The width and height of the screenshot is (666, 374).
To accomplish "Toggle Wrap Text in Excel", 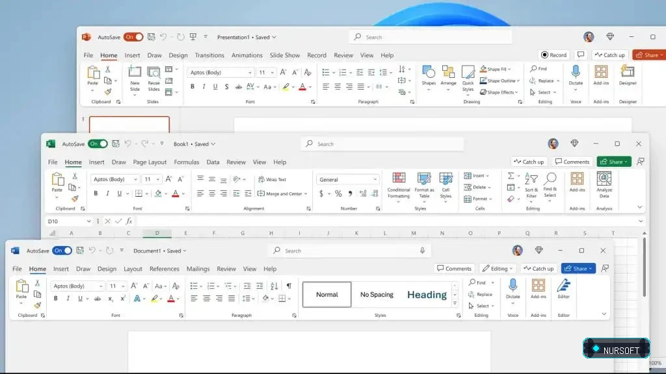I will (x=273, y=179).
